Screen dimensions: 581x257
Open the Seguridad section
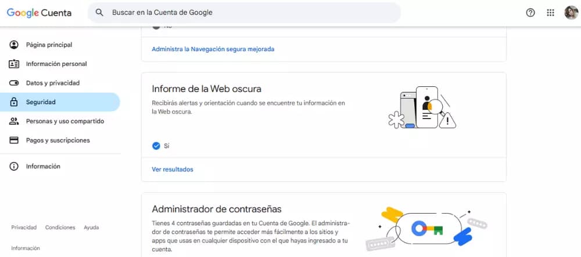click(x=41, y=102)
